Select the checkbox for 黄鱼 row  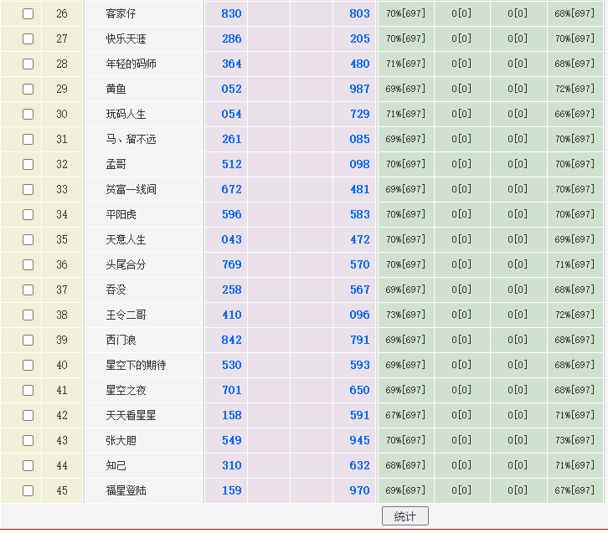point(28,89)
